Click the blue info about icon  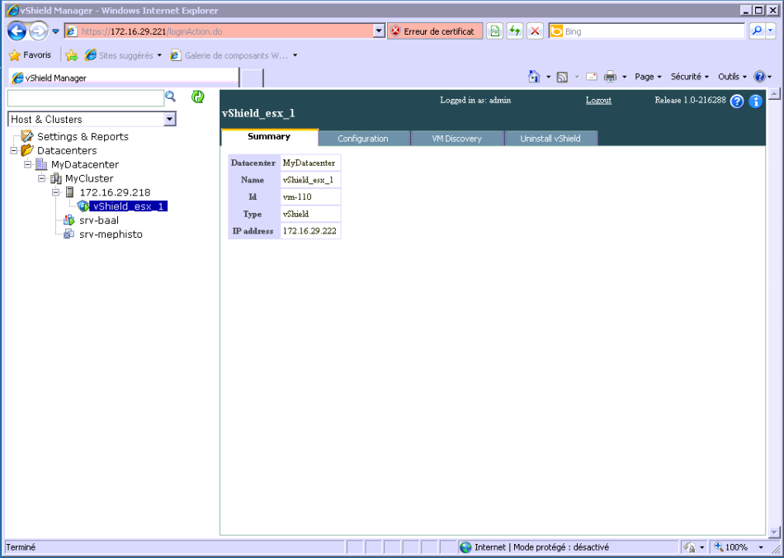pos(755,102)
